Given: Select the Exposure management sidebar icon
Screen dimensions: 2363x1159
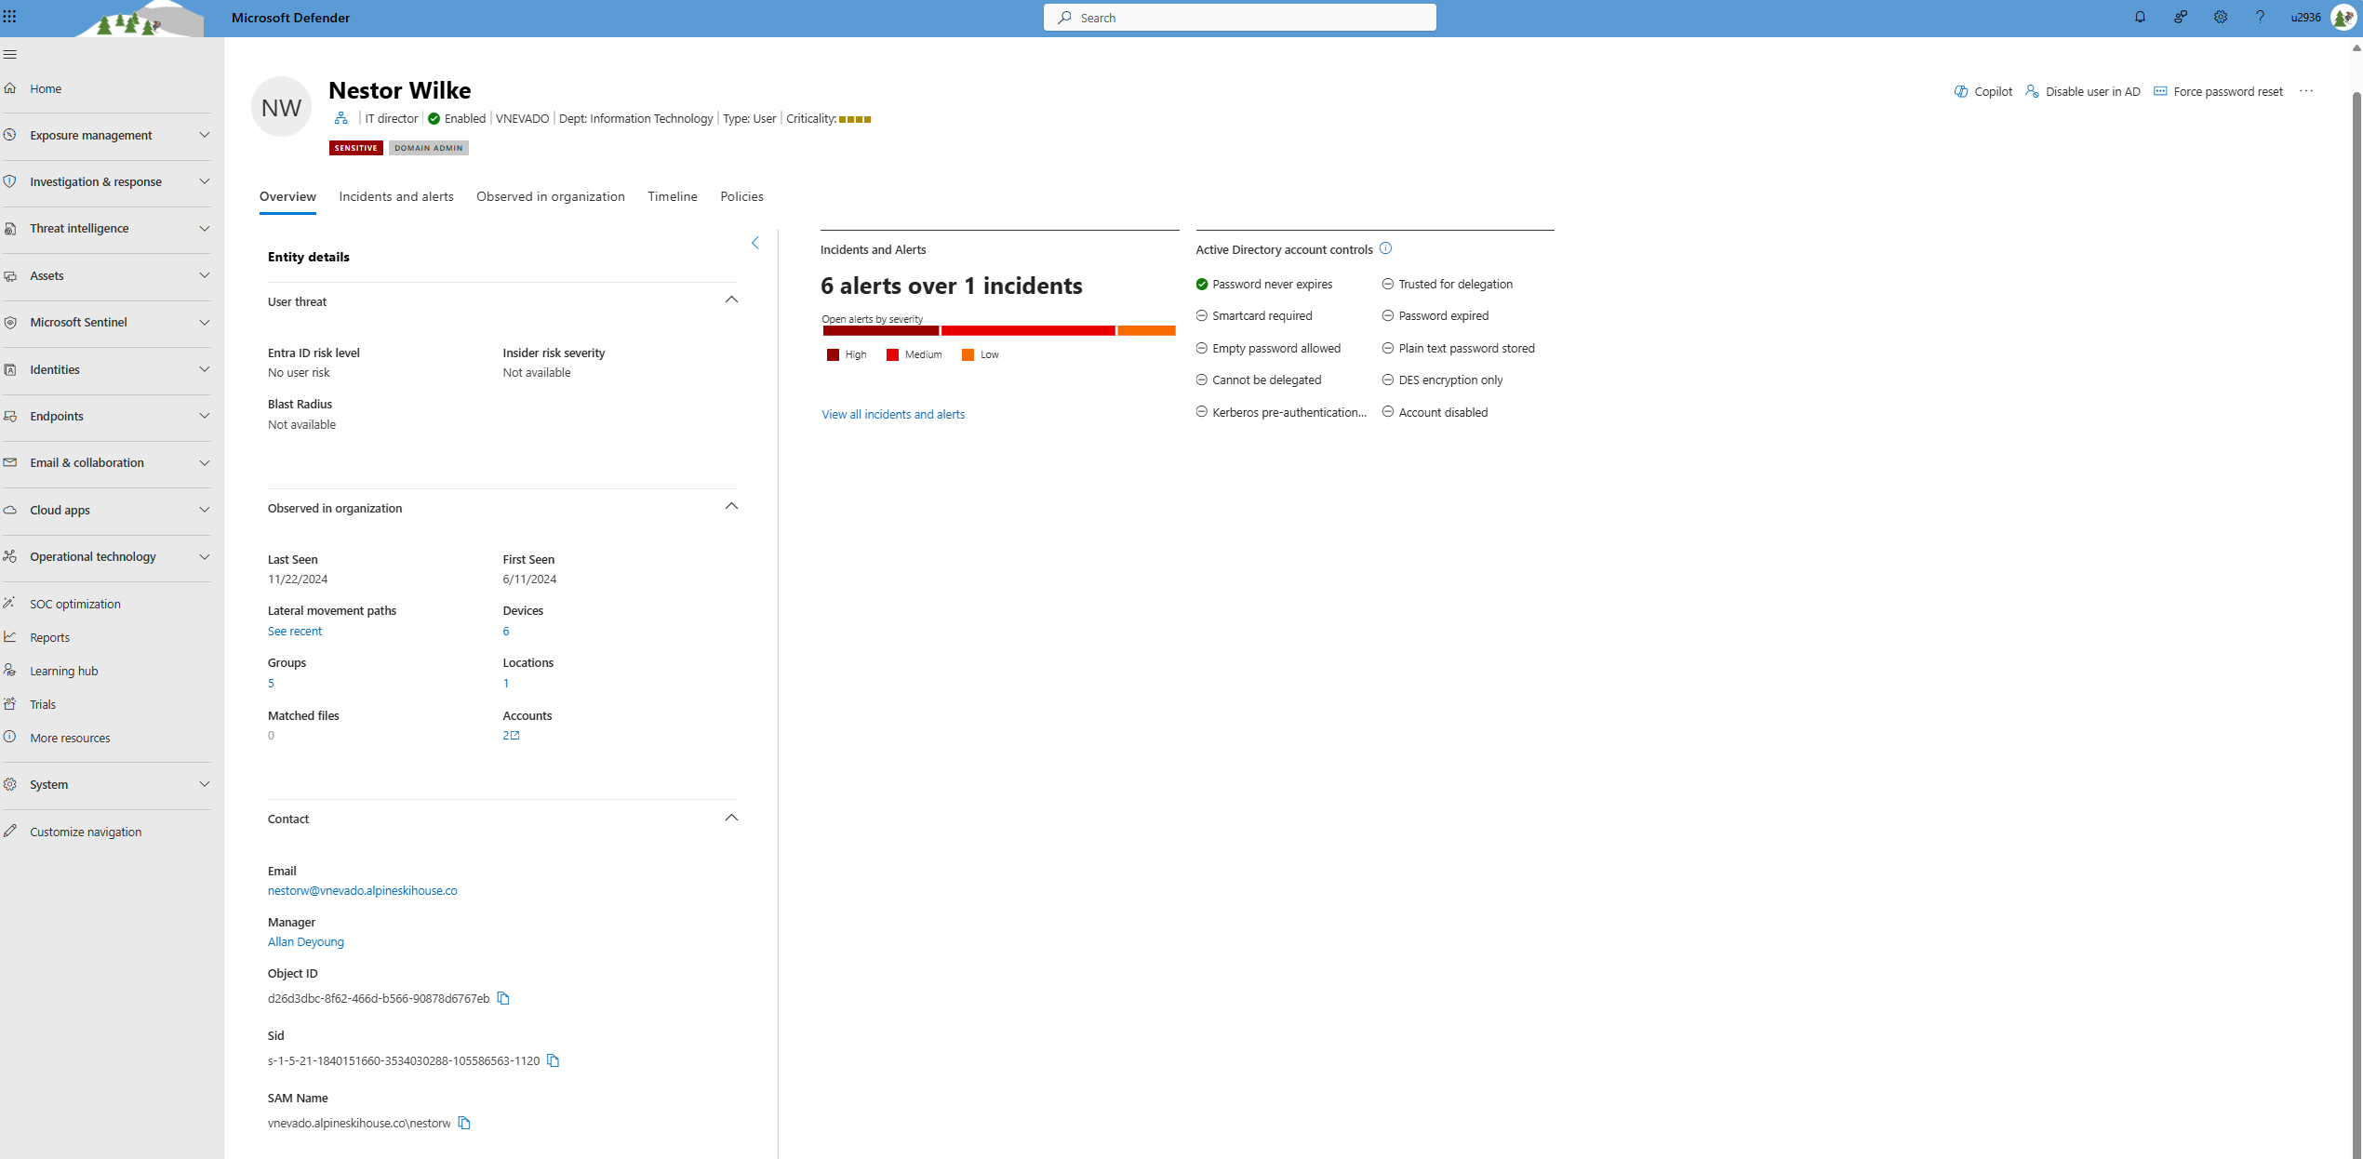Looking at the screenshot, I should pyautogui.click(x=14, y=134).
